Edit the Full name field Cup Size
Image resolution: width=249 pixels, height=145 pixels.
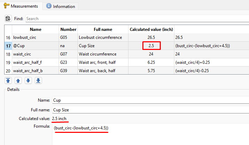(149, 110)
